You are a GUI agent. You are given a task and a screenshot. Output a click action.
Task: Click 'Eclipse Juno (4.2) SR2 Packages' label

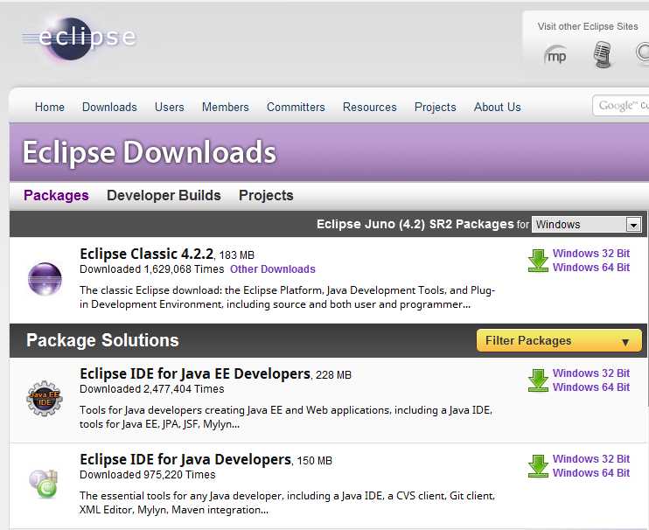pos(415,224)
